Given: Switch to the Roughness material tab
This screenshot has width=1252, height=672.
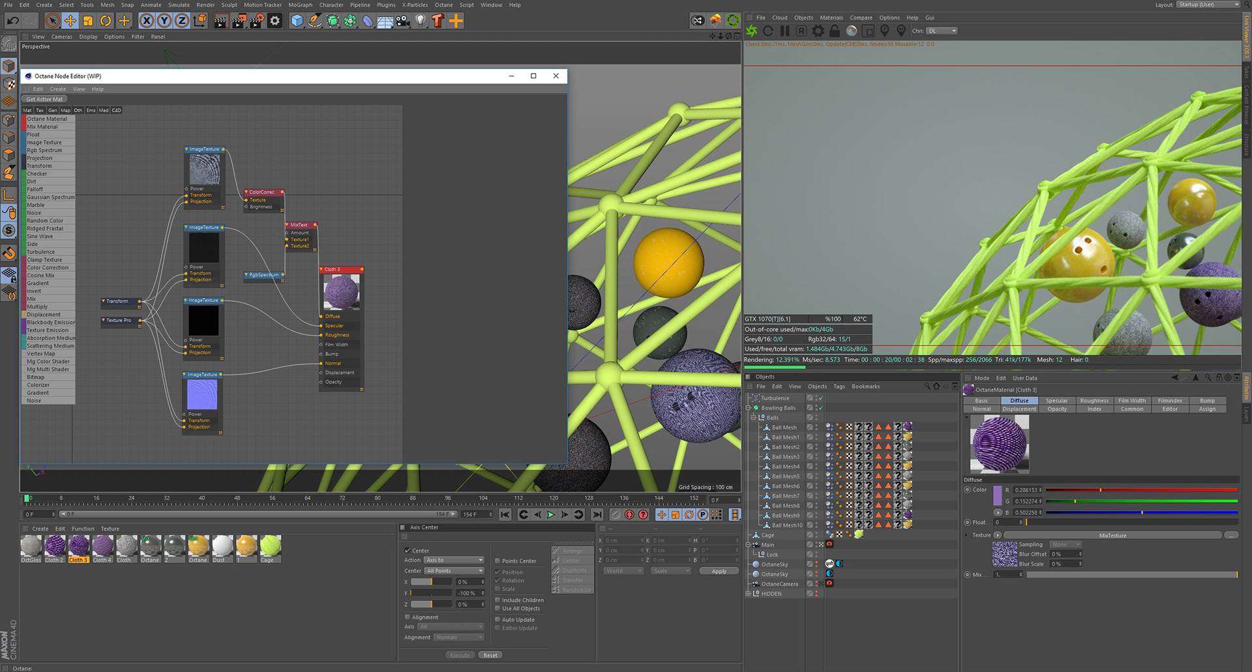Looking at the screenshot, I should pos(1094,401).
